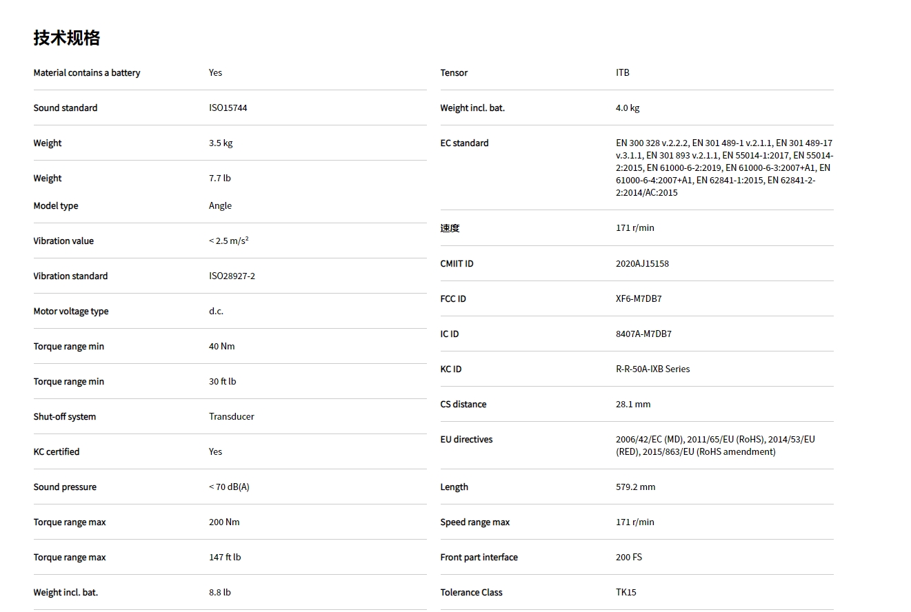Click the 'EU directives' label

[x=466, y=440]
